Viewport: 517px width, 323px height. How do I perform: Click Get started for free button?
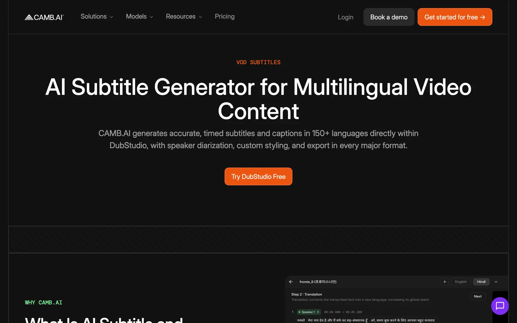coord(455,17)
